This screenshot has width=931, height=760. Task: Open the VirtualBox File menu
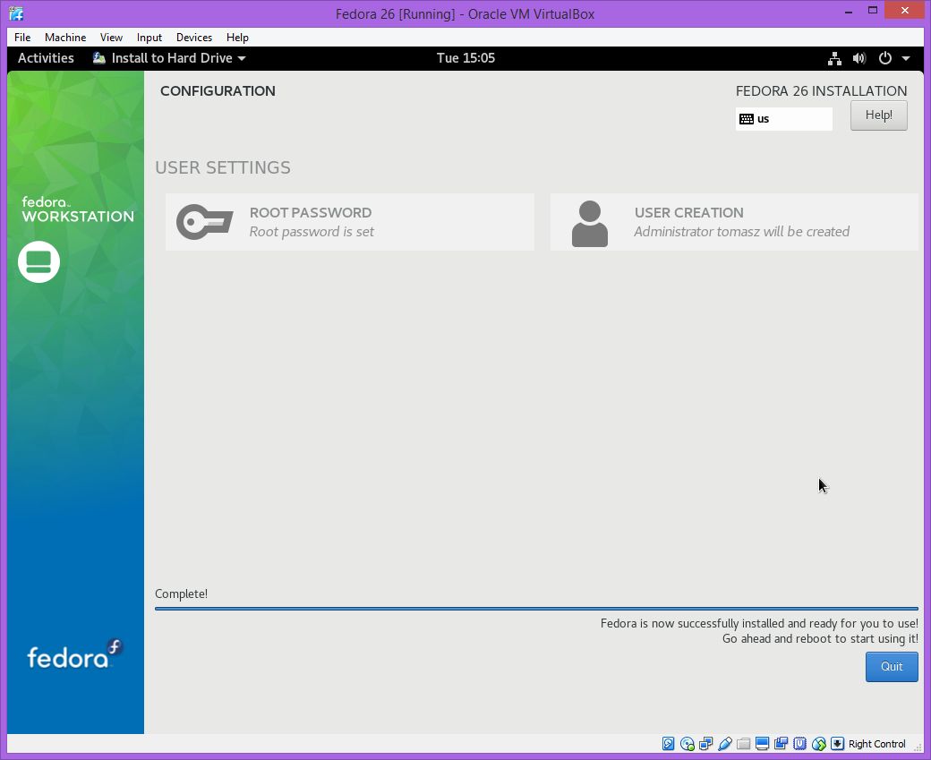pos(22,38)
